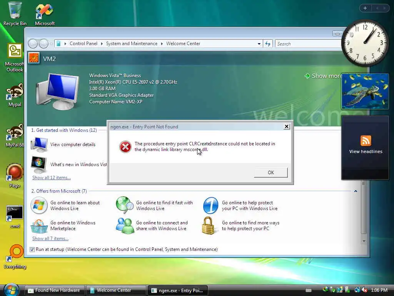Click the Search box in Welcome Center
This screenshot has width=394, height=296.
pos(309,44)
